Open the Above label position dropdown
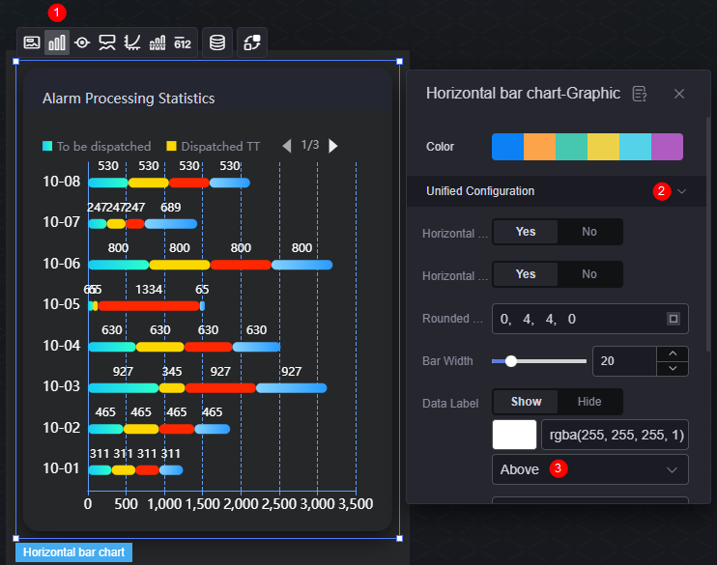This screenshot has width=717, height=565. click(589, 469)
